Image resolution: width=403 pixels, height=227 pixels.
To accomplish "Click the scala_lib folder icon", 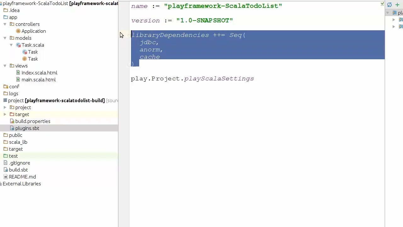I will point(6,142).
